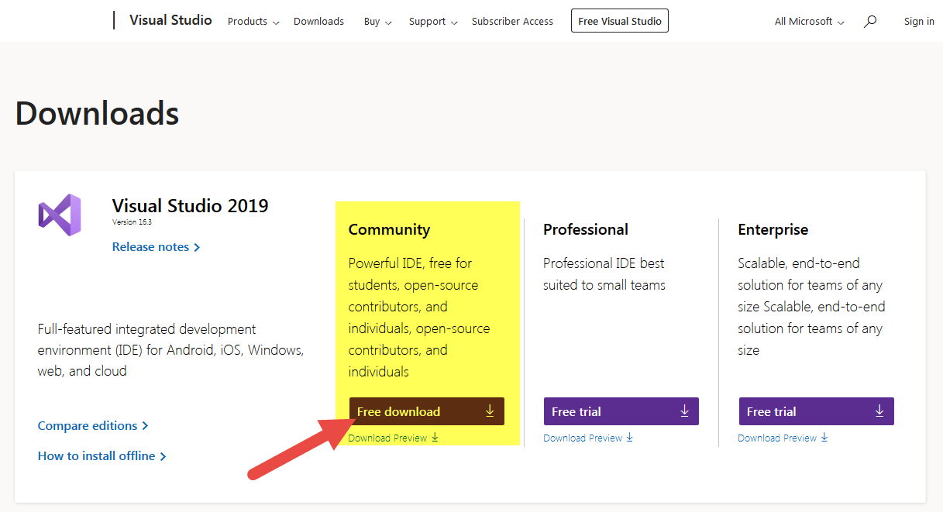Open the Subscriber Access menu item
Screen dimensions: 943x512
coord(512,21)
